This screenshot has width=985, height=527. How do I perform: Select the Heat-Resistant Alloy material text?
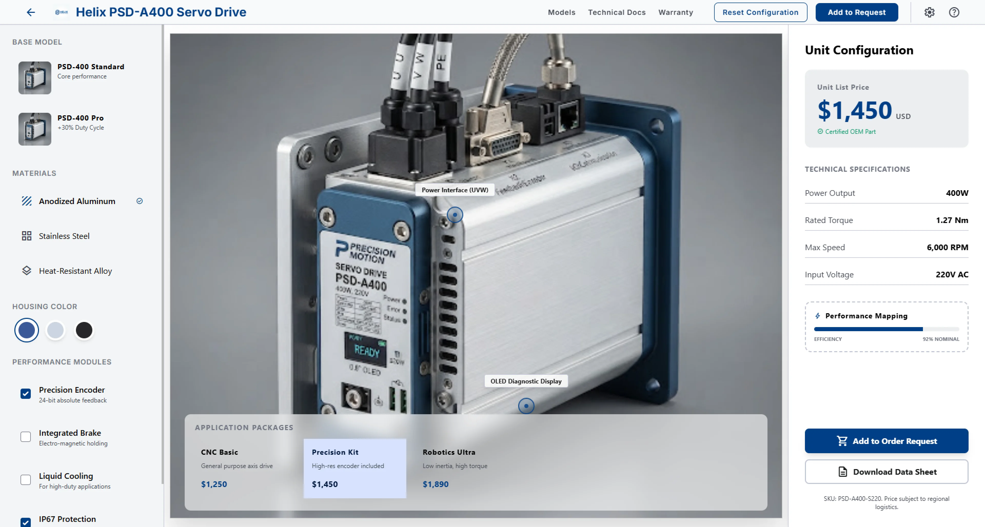(75, 271)
